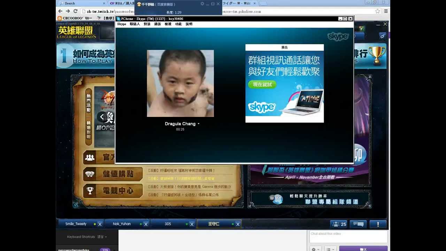Click the gold trophy ranking banner

pos(376,55)
